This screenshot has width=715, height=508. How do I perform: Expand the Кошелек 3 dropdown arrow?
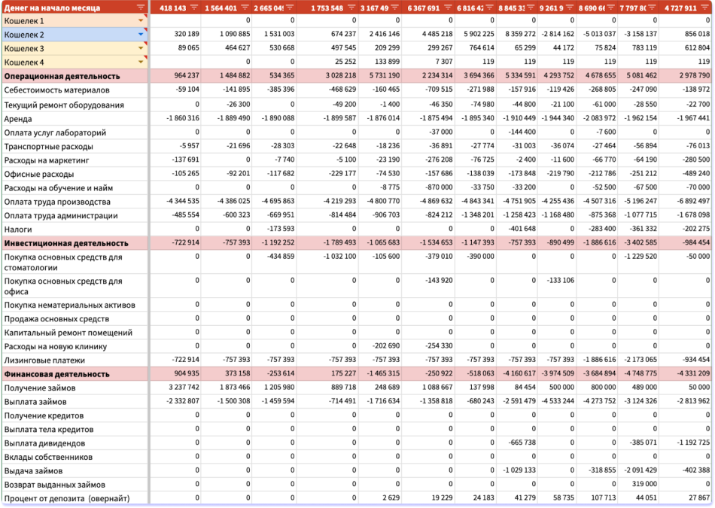(x=141, y=49)
